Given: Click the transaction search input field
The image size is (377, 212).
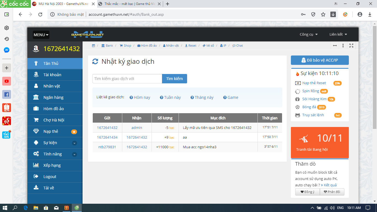Looking at the screenshot, I should (127, 79).
